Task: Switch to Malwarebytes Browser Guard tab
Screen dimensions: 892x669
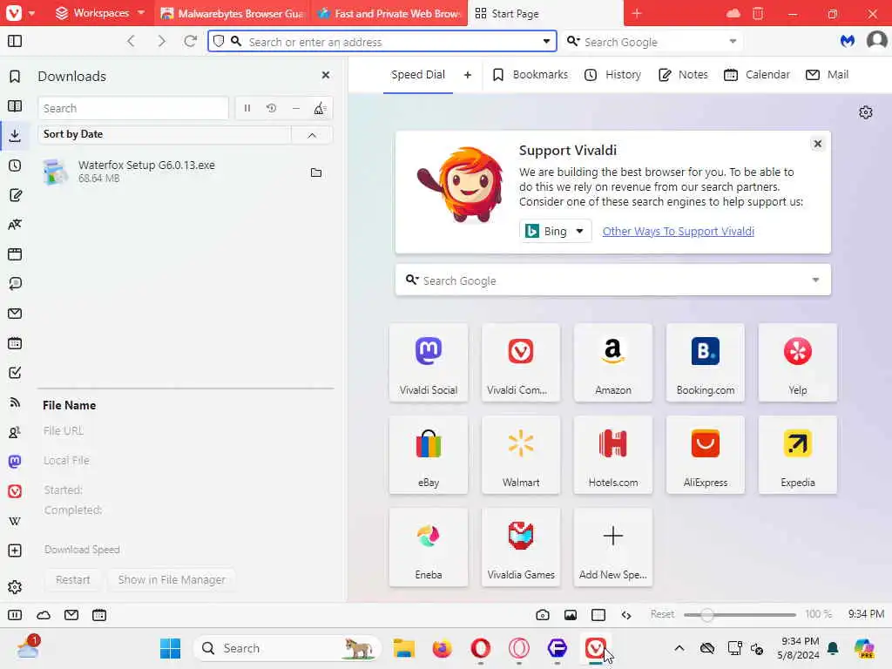Action: click(233, 13)
